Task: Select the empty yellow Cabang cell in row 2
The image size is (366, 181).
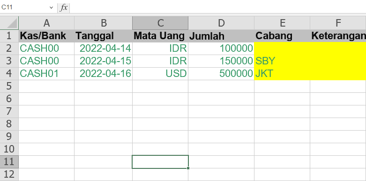Action: click(282, 49)
